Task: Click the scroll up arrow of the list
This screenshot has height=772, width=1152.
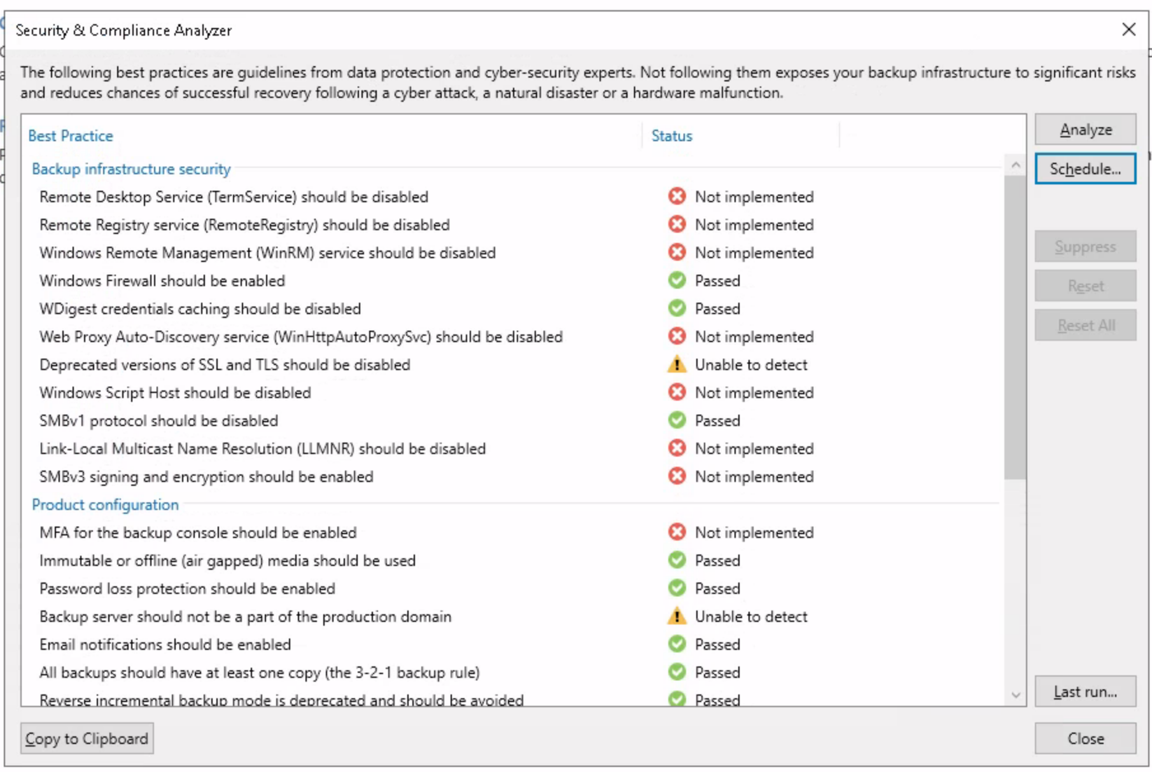Action: [x=1015, y=166]
